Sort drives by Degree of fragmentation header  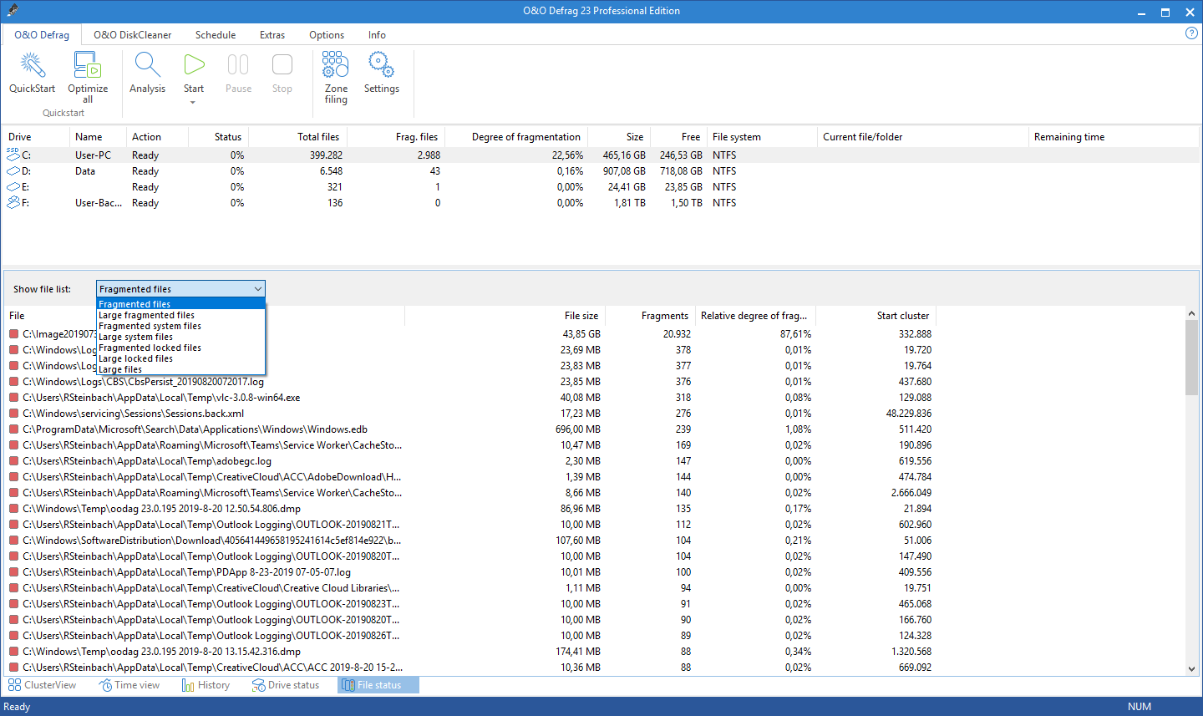[525, 137]
